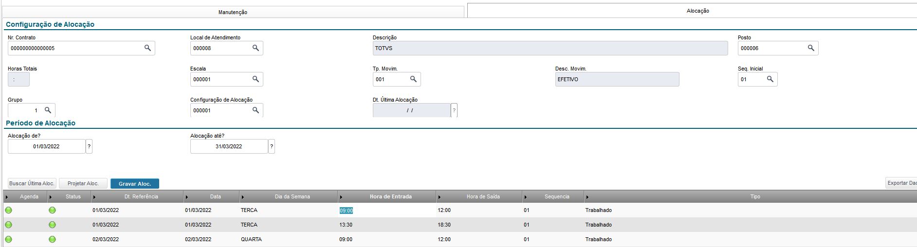Click Status green indicator in 09:00 TERCA row

point(52,210)
